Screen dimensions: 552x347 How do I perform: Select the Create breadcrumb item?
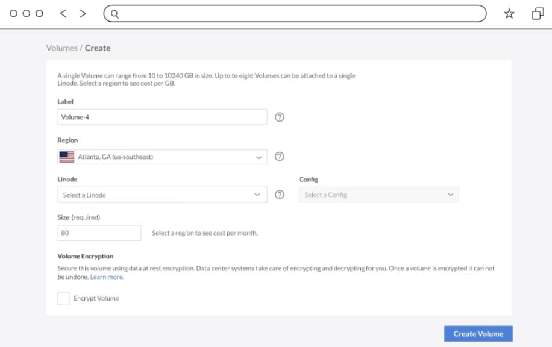[97, 48]
